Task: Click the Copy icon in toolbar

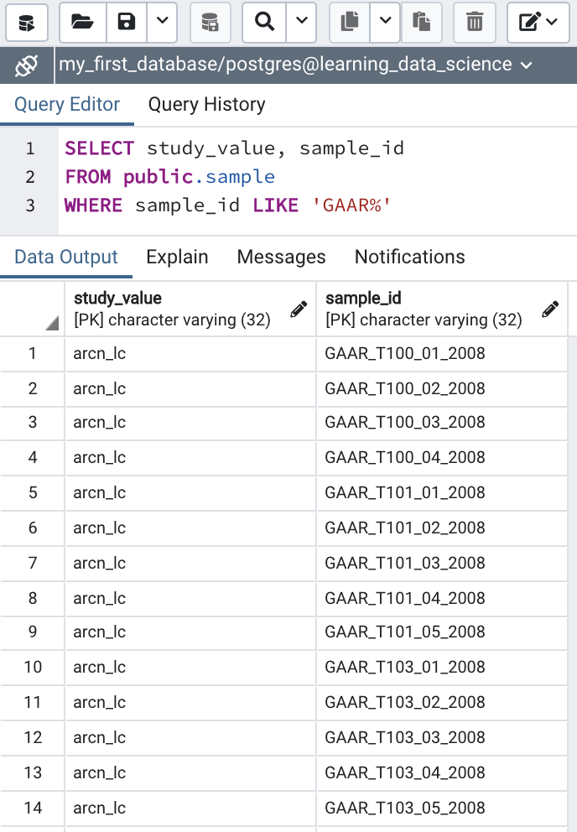Action: (349, 22)
